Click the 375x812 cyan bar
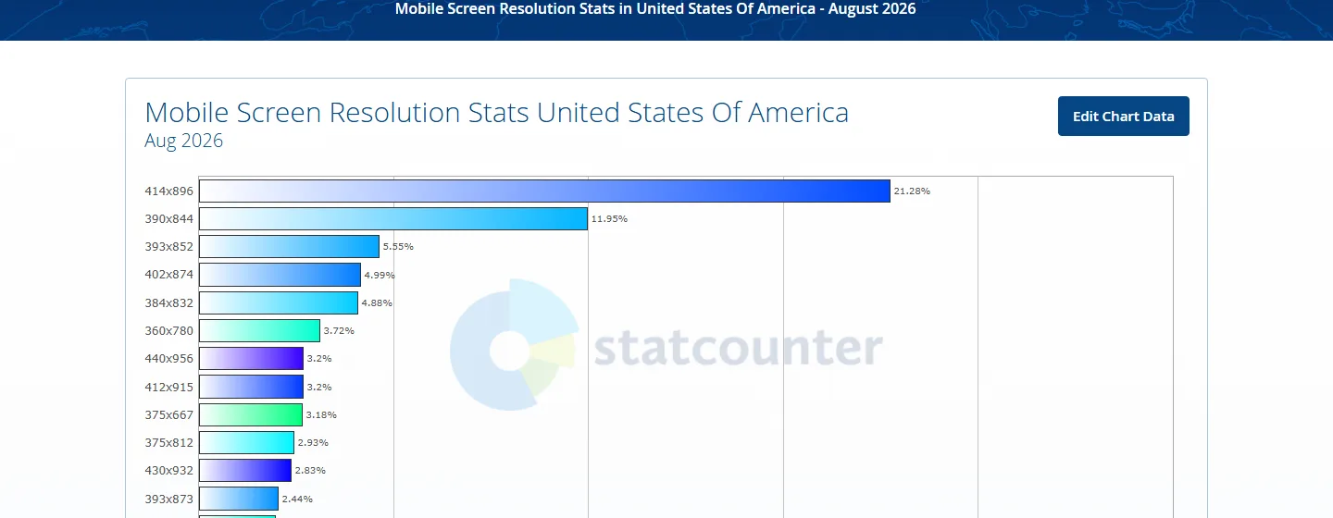Image resolution: width=1333 pixels, height=518 pixels. (246, 442)
